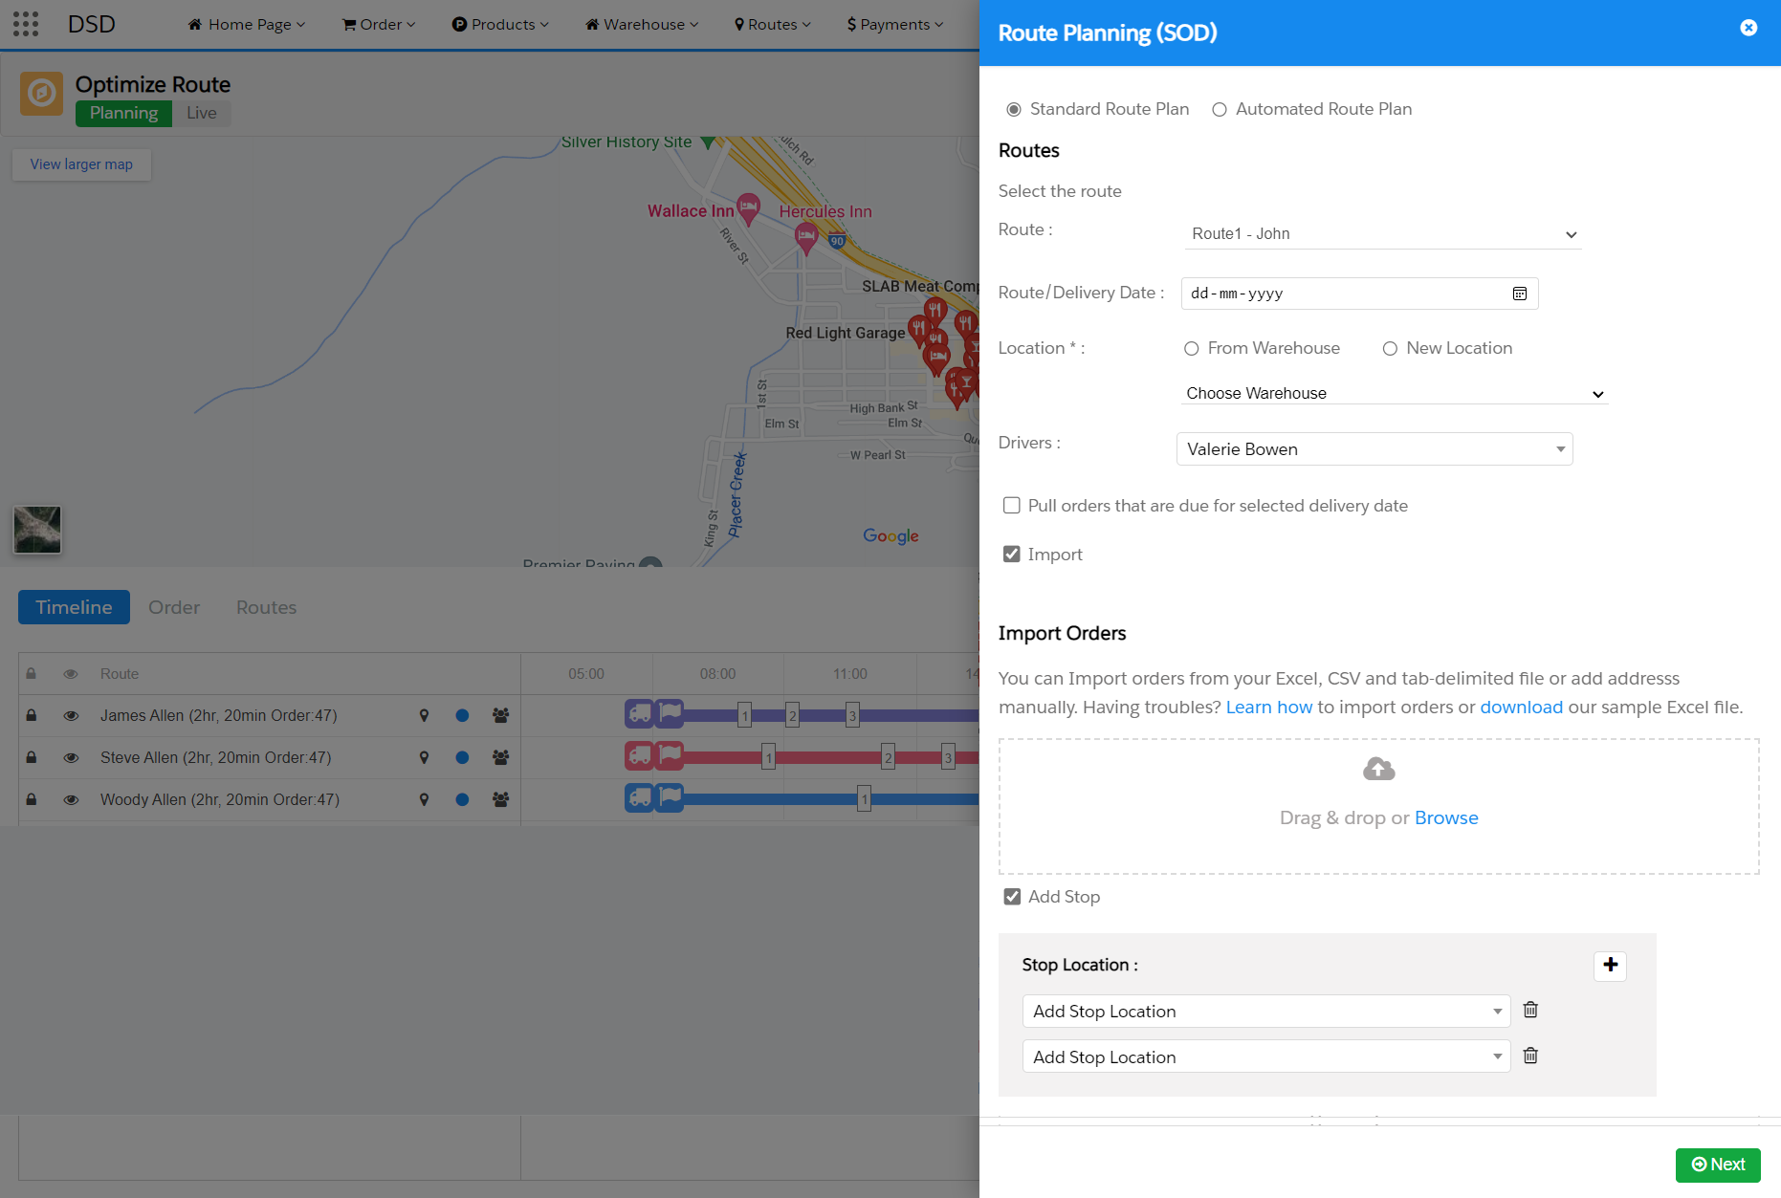Enable pulling orders due for selected delivery date
This screenshot has width=1781, height=1198.
tap(1012, 505)
